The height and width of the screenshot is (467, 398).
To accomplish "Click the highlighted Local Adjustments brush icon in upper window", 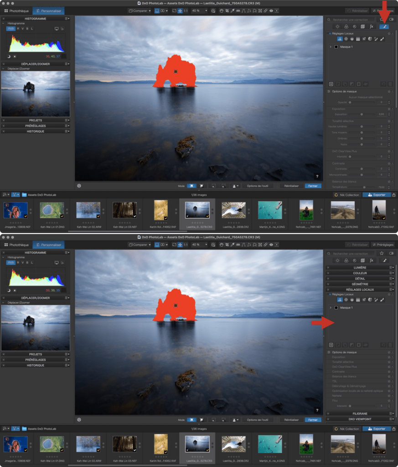I will (x=384, y=27).
